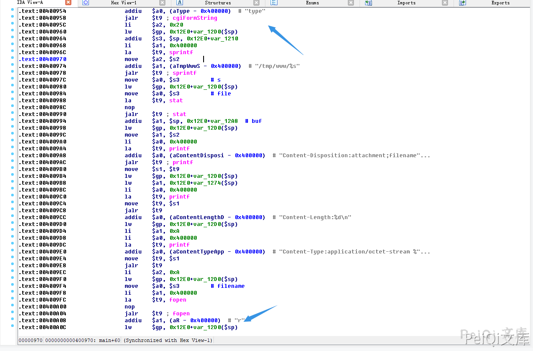Screen dimensions: 533x351
Task: Follow the aContentLengthD string reference
Action: point(198,217)
